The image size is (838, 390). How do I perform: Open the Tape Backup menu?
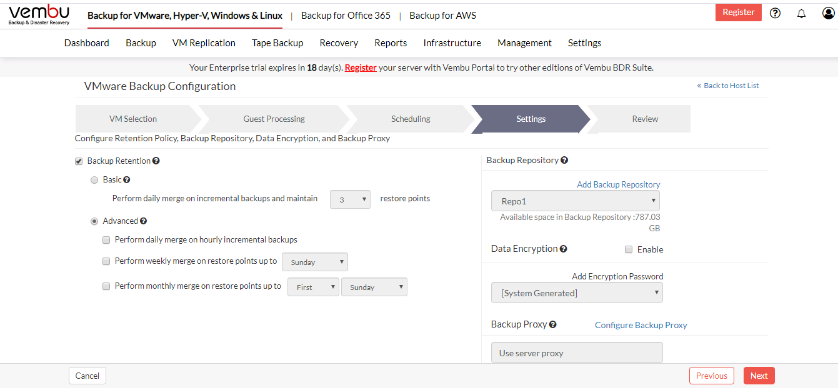[277, 43]
